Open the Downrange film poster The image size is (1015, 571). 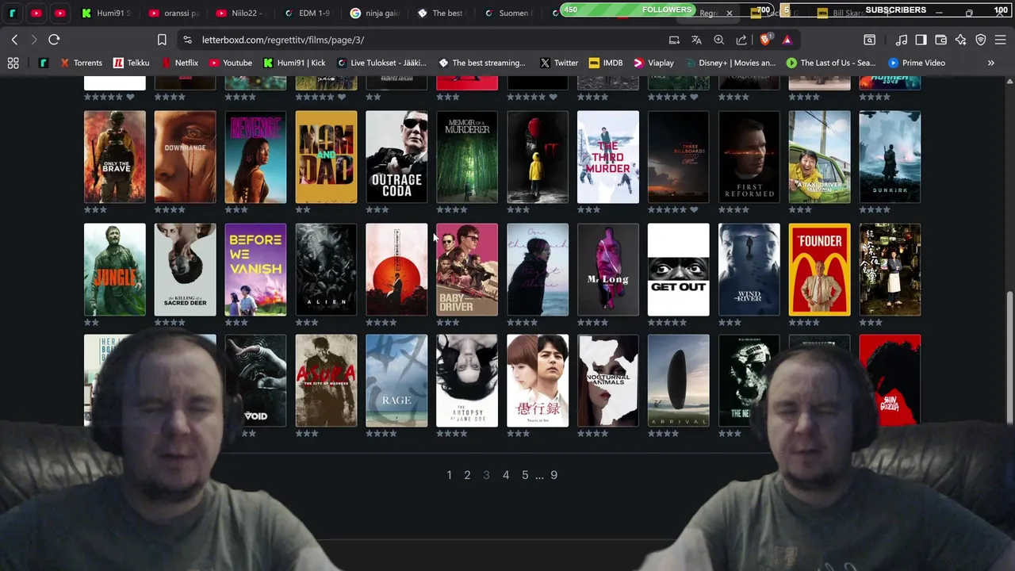pyautogui.click(x=185, y=157)
